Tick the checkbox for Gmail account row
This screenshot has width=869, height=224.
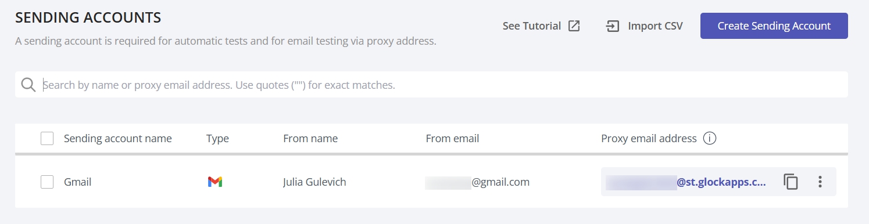coord(47,182)
